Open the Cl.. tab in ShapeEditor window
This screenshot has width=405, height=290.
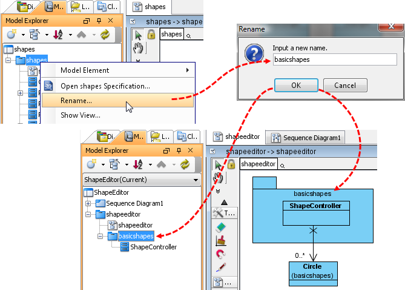point(187,136)
